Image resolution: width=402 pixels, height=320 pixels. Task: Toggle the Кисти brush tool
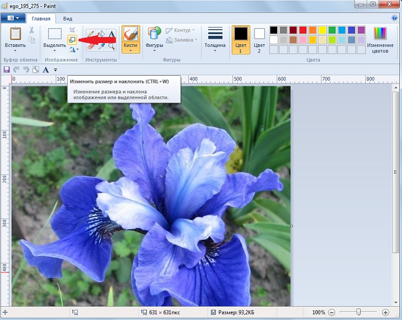pos(130,34)
